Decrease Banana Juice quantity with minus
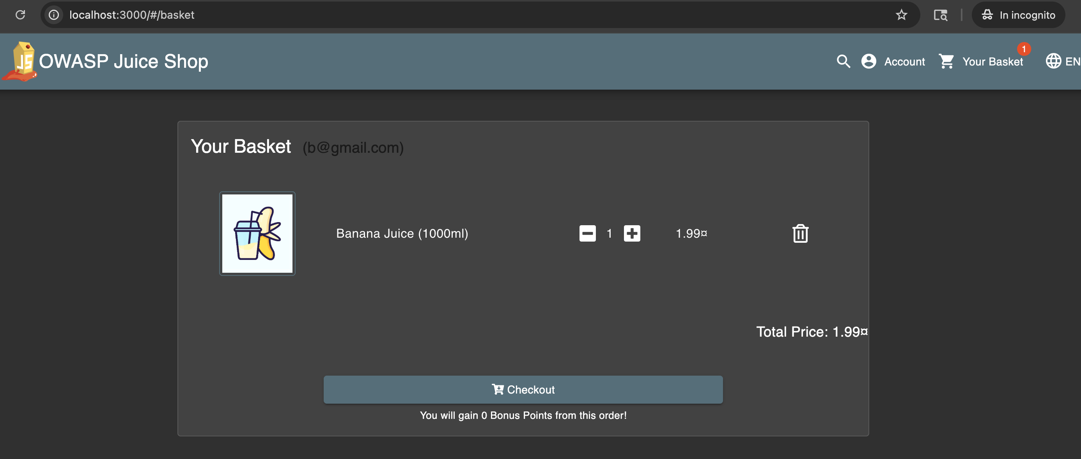The height and width of the screenshot is (459, 1081). [x=587, y=233]
